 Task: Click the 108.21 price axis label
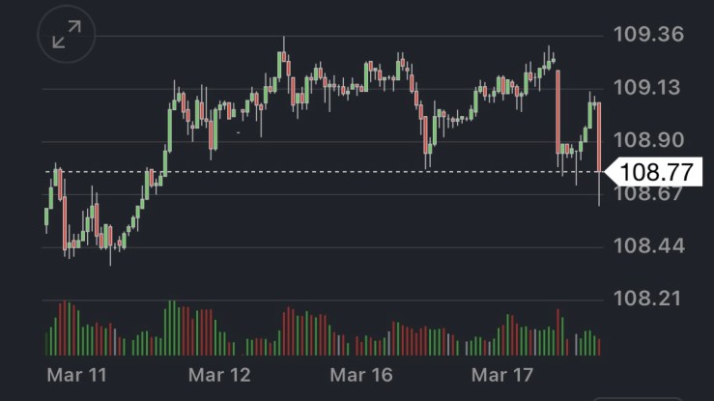tap(648, 298)
